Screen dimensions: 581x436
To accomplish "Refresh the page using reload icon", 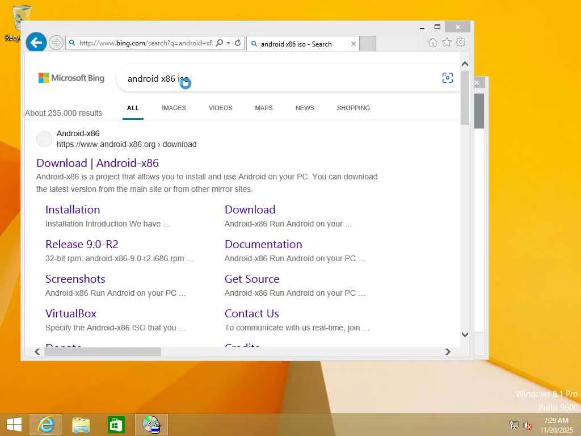I will coord(238,43).
